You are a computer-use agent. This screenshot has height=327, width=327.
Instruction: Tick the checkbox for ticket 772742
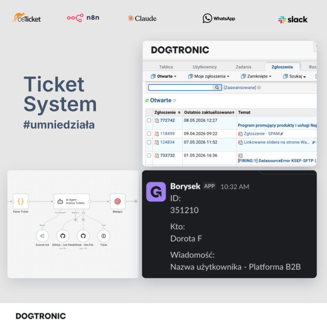[149, 121]
